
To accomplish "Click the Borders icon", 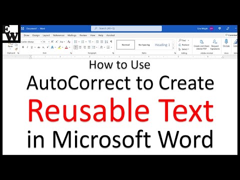I will point(108,47).
